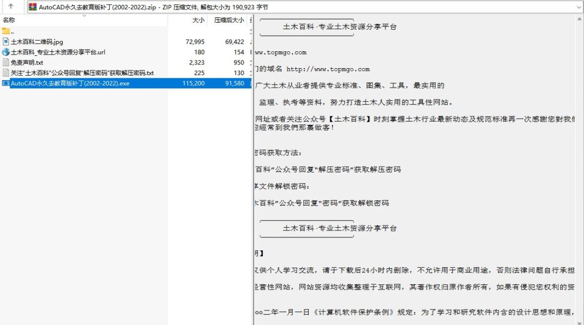The width and height of the screenshot is (584, 325).
Task: Click the up-one-level arrow icon
Action: tap(11, 6)
